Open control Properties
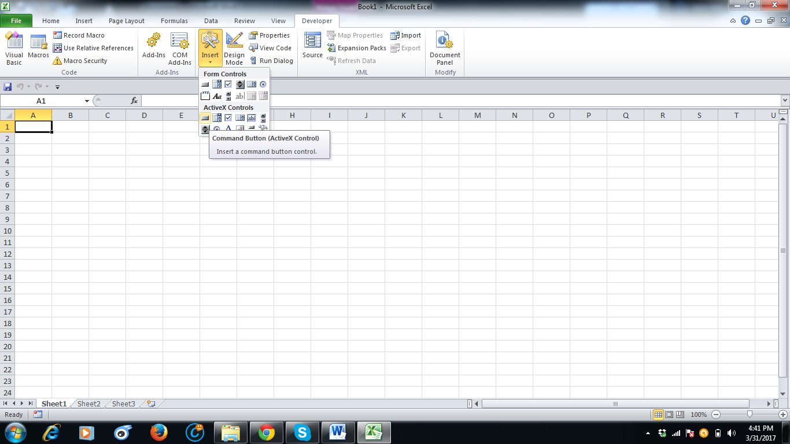 [x=270, y=35]
